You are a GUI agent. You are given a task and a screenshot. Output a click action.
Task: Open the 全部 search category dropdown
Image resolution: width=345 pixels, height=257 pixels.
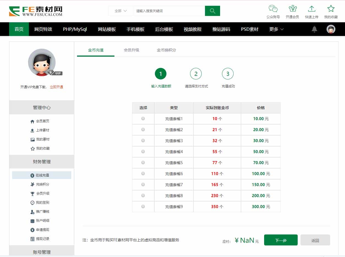tap(121, 11)
